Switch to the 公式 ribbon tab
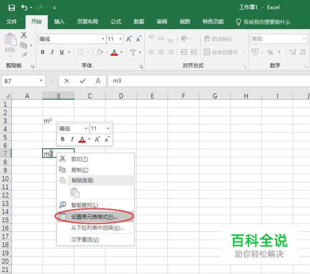Viewport: 310px width, 274px height. click(116, 22)
